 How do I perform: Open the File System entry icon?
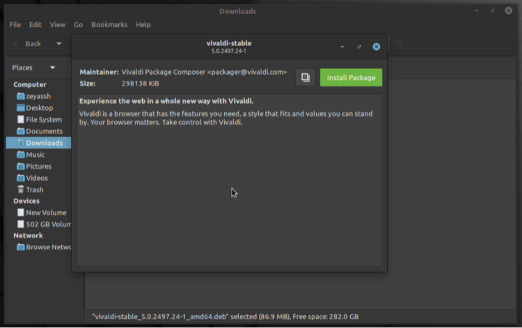pyautogui.click(x=21, y=119)
